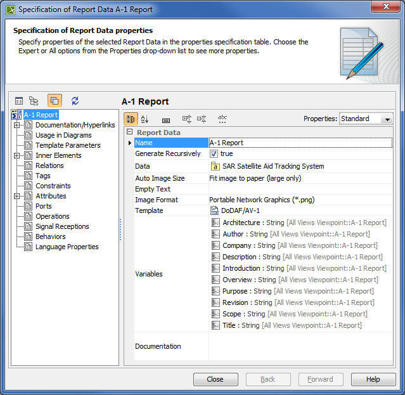Viewport: 405px width, 395px height.
Task: Click the empty Documentation value area
Action: pyautogui.click(x=300, y=346)
